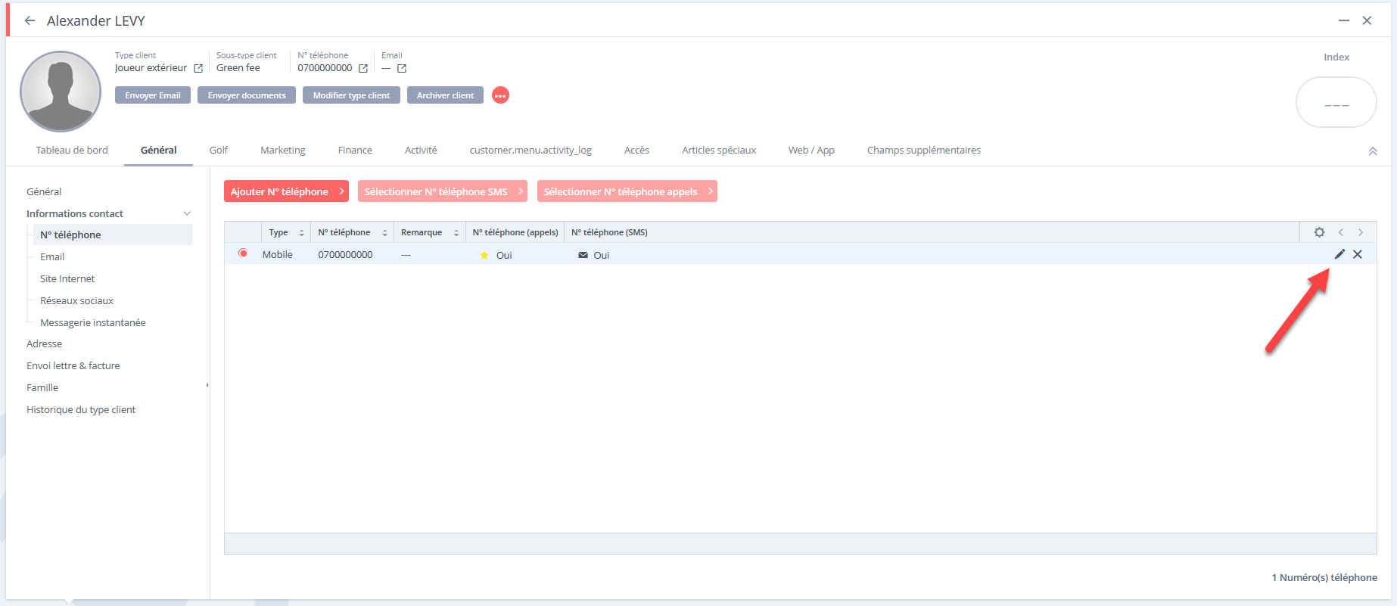
Task: Click Ajouter N° téléphone button
Action: click(286, 191)
